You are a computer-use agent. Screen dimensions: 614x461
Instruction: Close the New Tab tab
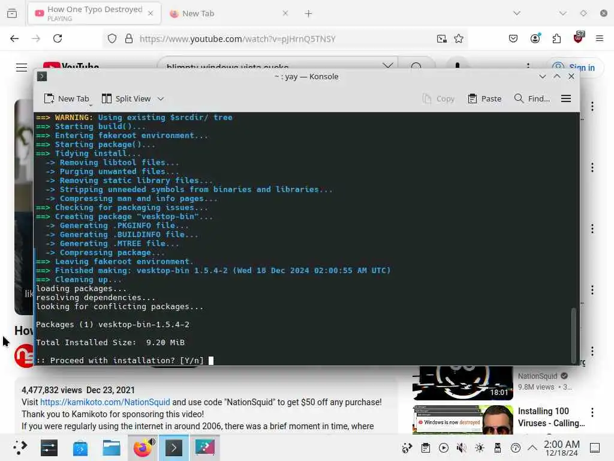tap(285, 13)
